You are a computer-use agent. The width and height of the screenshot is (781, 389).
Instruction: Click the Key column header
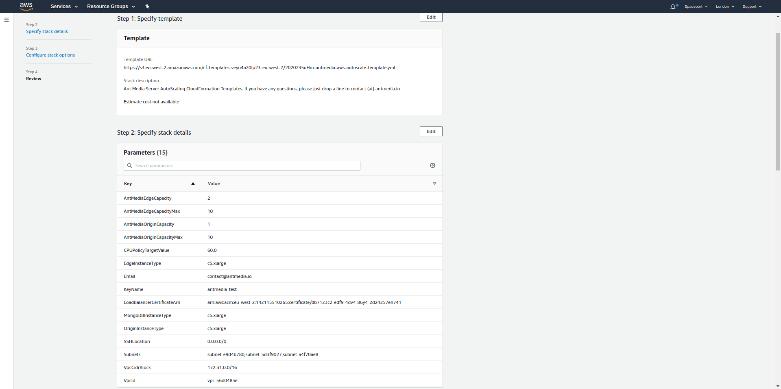[x=128, y=184]
